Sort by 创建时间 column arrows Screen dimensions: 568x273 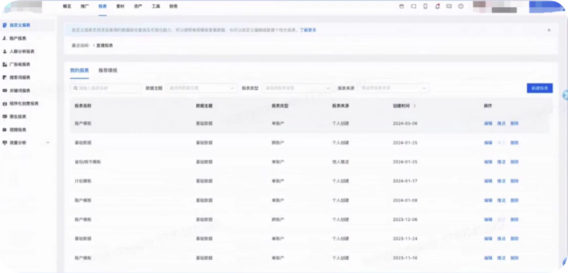(x=415, y=106)
